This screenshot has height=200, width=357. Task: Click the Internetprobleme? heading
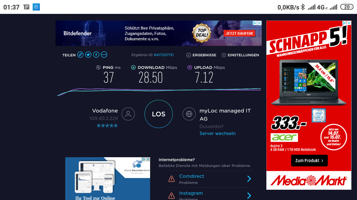click(x=177, y=160)
